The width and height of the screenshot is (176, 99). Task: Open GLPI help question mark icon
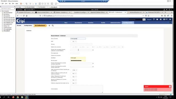pyautogui.click(x=154, y=20)
